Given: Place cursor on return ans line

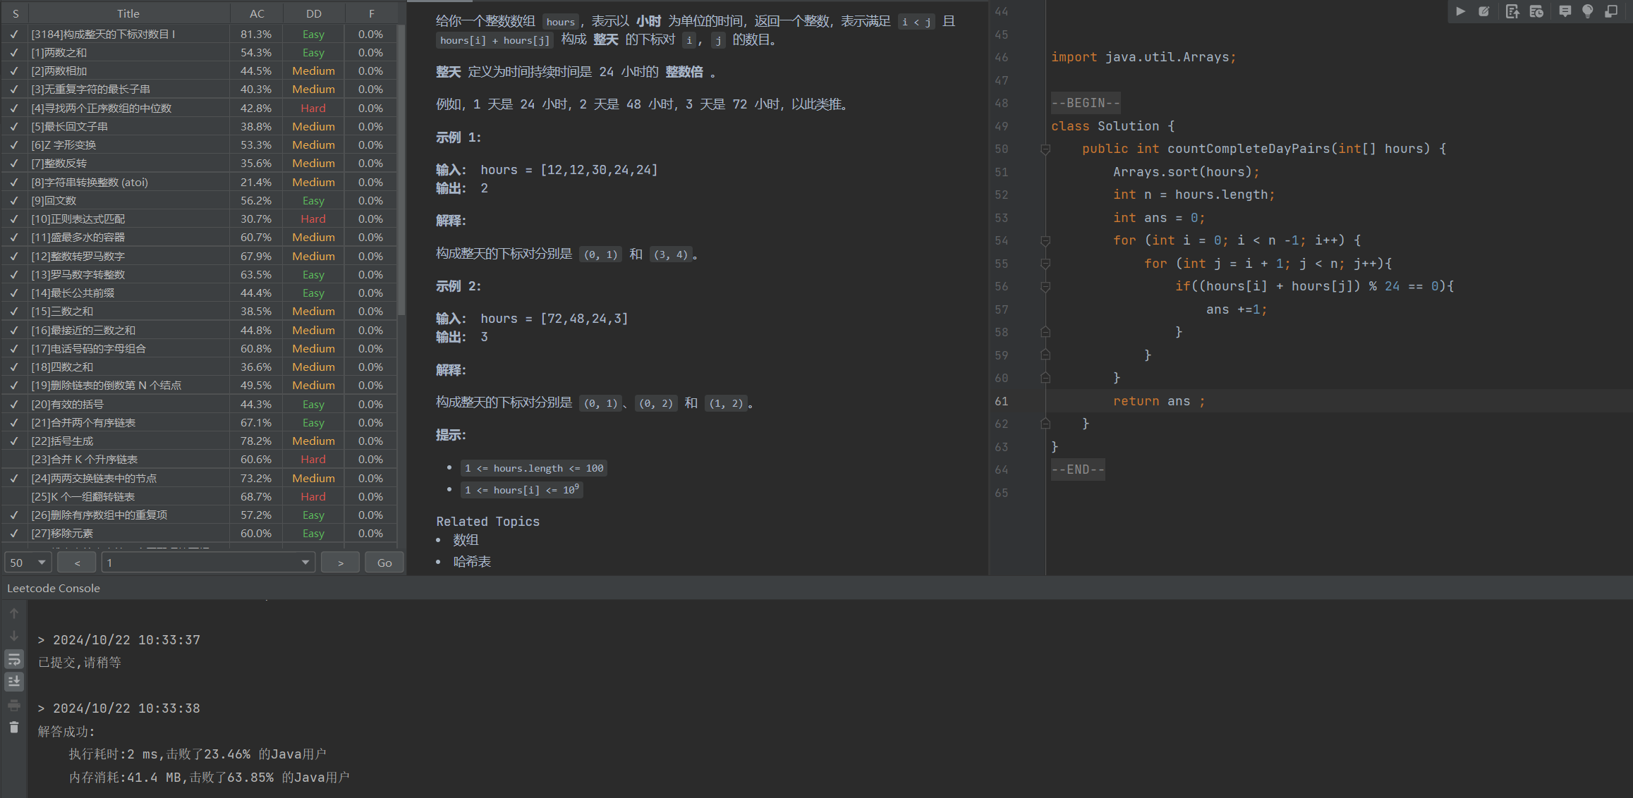Looking at the screenshot, I should click(1158, 401).
